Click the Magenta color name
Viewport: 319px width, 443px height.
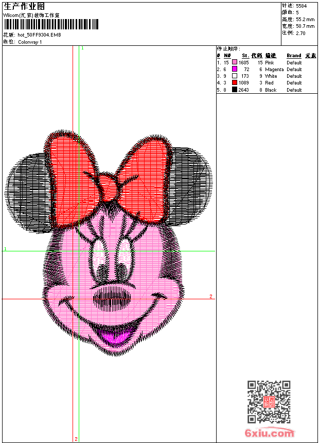274,69
